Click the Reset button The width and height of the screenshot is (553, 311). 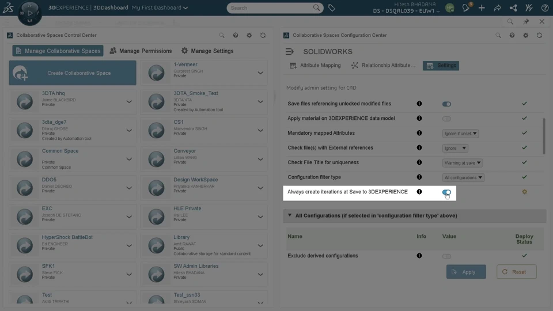517,272
